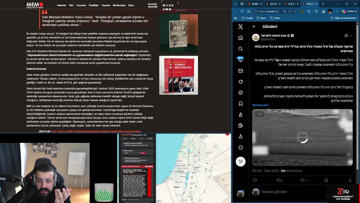Bookmark the IDF post

326,180
